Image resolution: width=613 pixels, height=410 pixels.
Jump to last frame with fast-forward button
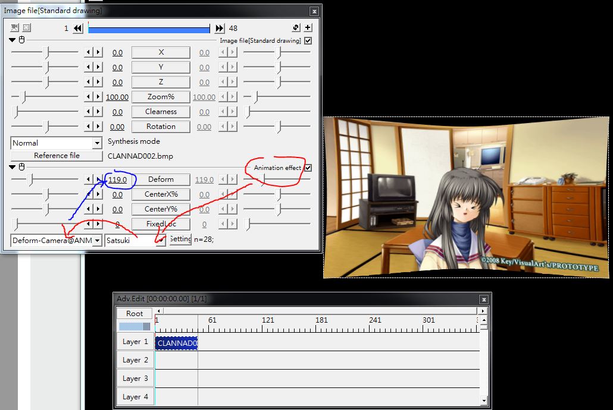[x=220, y=28]
